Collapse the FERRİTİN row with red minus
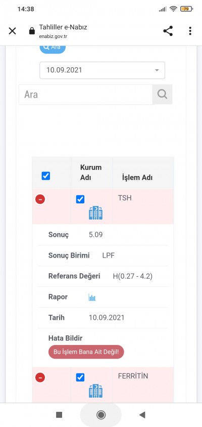 point(40,378)
